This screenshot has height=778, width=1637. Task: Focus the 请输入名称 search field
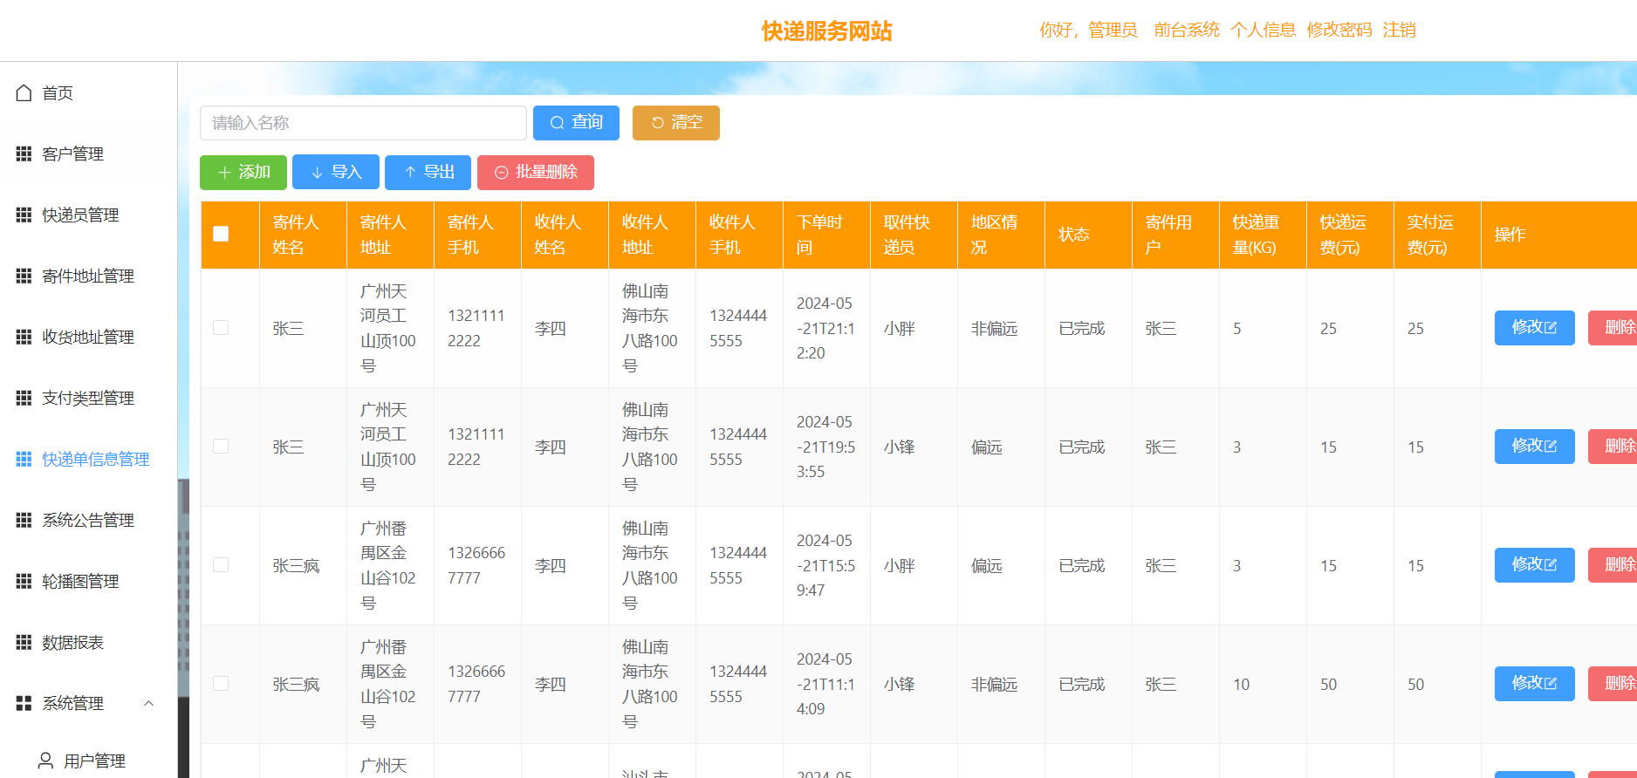tap(363, 123)
